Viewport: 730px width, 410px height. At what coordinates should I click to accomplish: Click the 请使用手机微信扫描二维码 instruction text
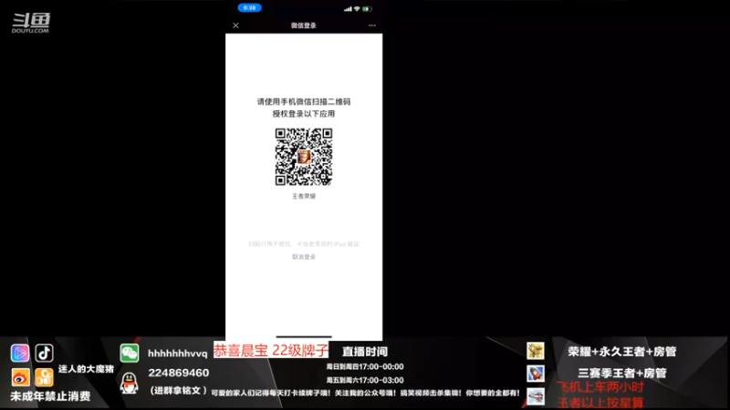[304, 102]
